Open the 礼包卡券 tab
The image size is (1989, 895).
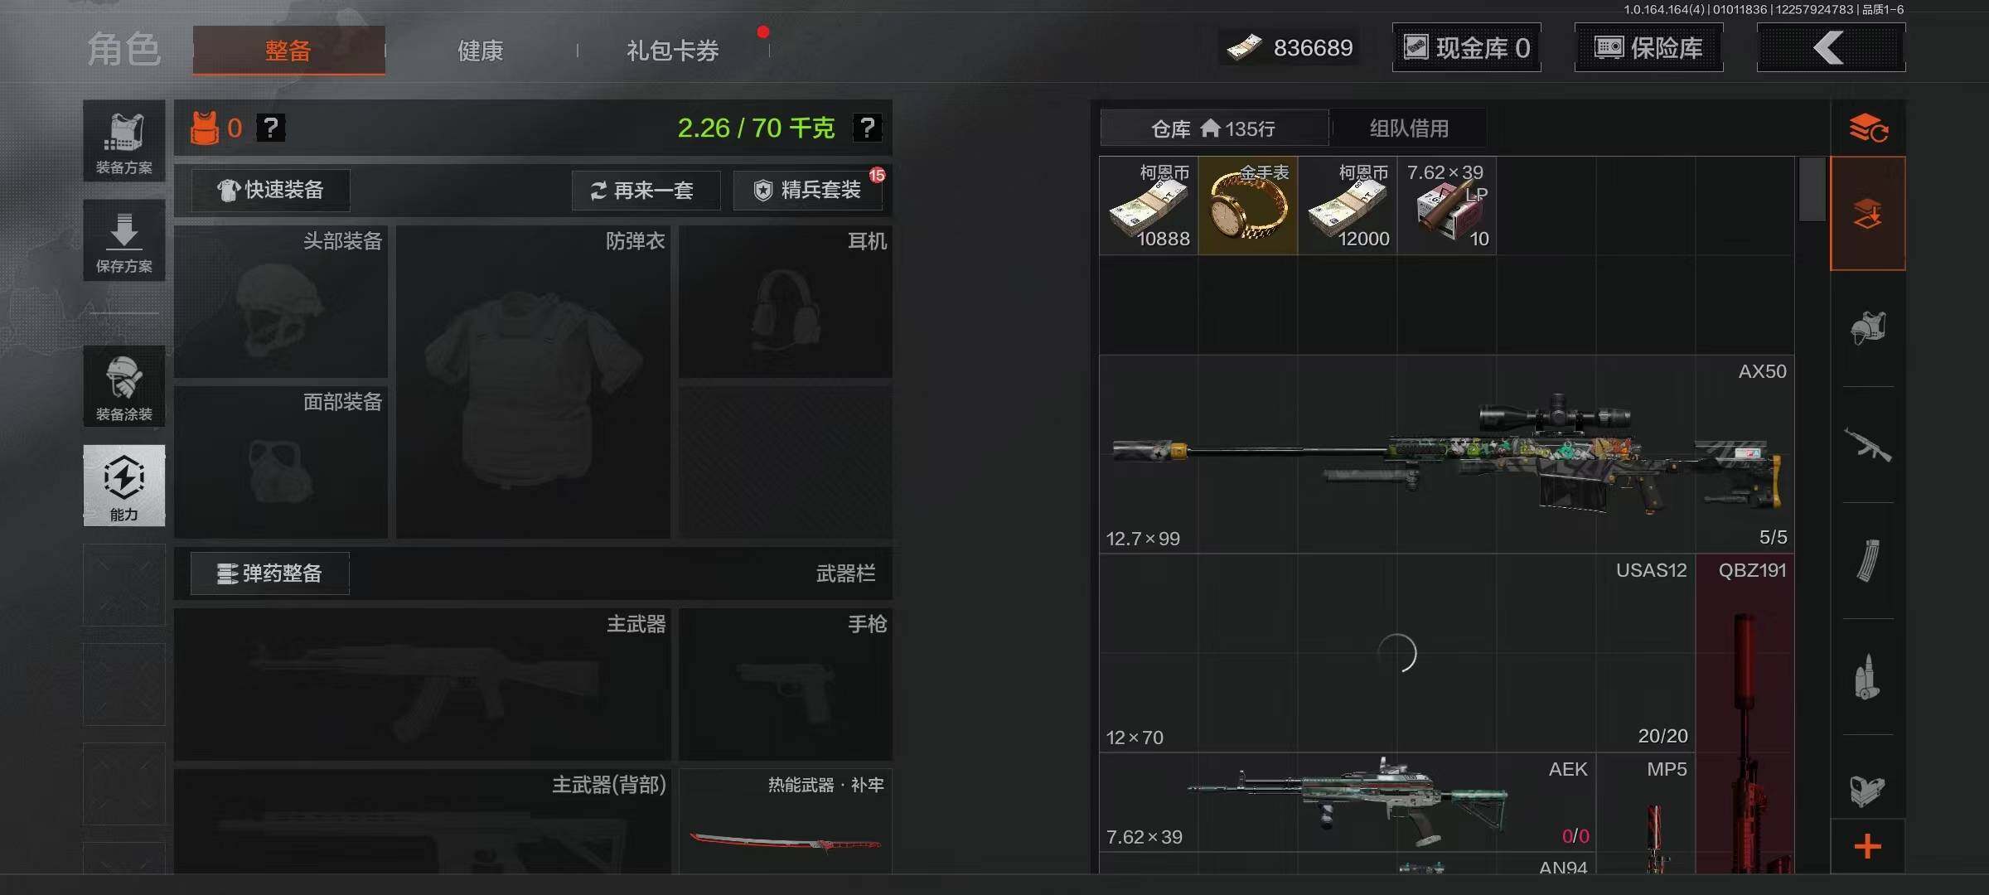(673, 51)
